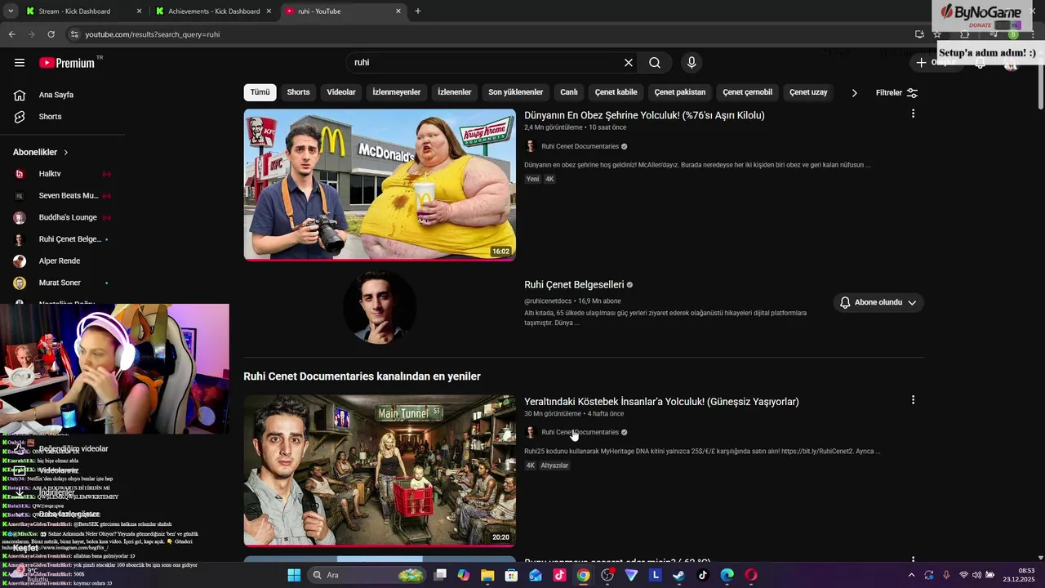Select the Shorts filter chip
Screen dimensions: 1045x588
click(298, 92)
